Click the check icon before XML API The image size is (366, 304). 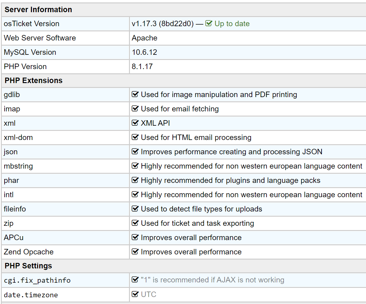pos(135,123)
